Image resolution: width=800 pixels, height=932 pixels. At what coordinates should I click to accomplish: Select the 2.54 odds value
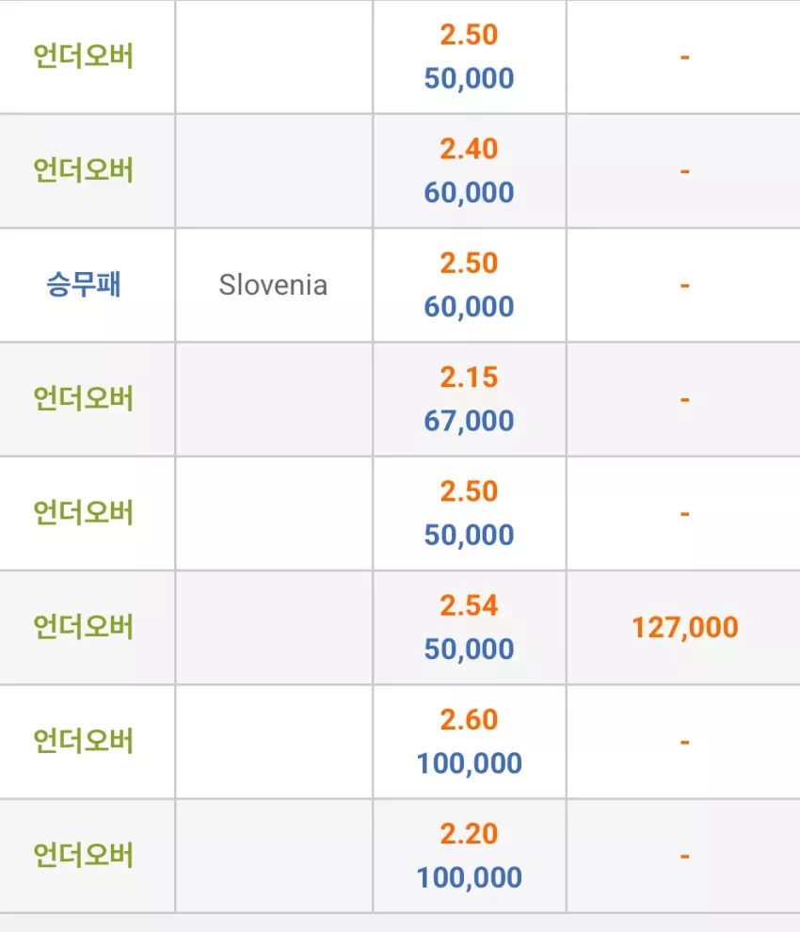click(469, 605)
